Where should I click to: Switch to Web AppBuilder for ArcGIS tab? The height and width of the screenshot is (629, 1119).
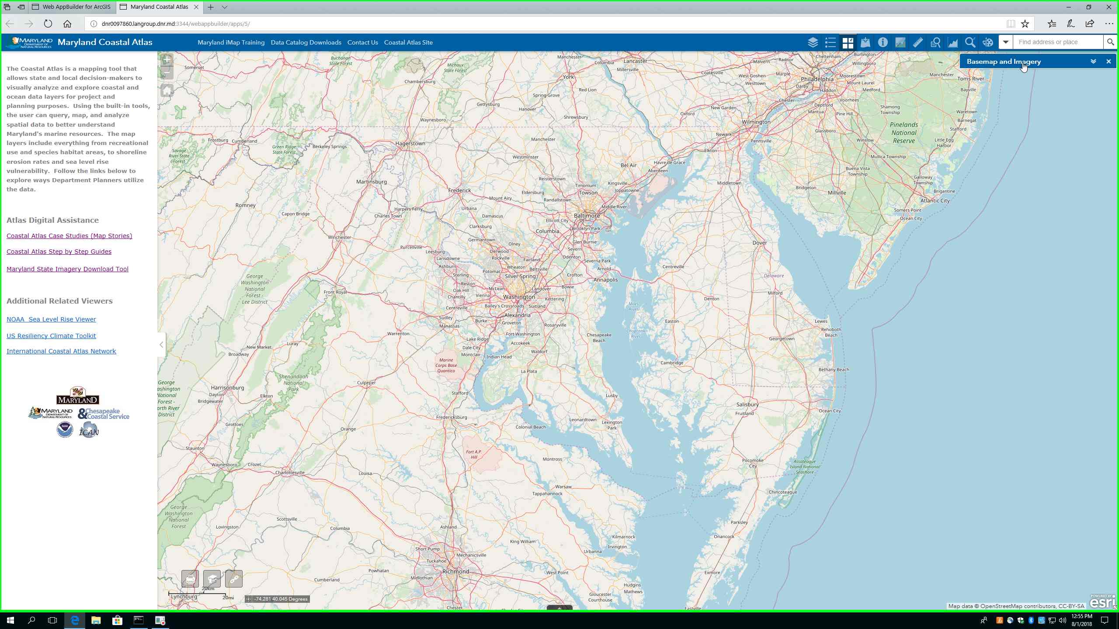click(76, 7)
